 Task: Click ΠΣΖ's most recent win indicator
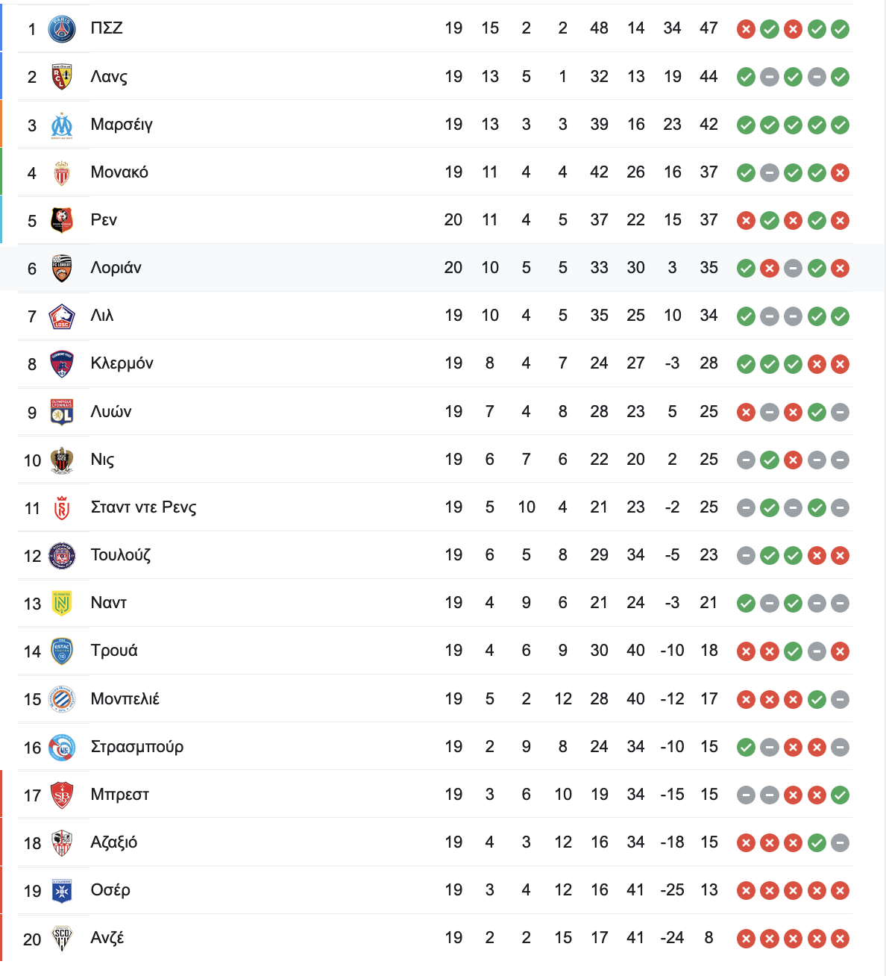pos(840,29)
